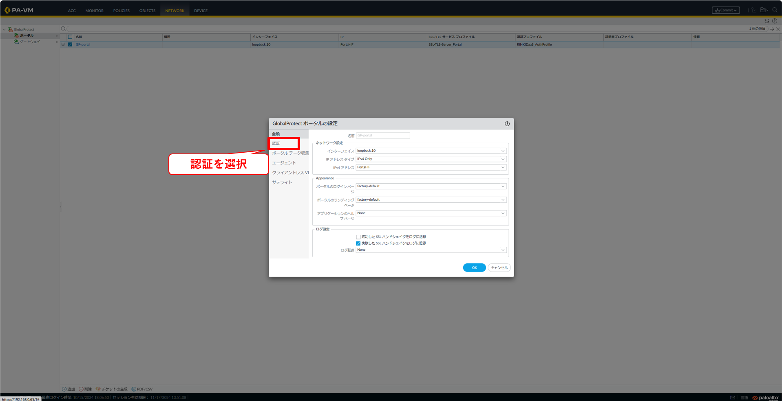Click the filter apply arrow icon
This screenshot has width=782, height=401.
point(772,29)
